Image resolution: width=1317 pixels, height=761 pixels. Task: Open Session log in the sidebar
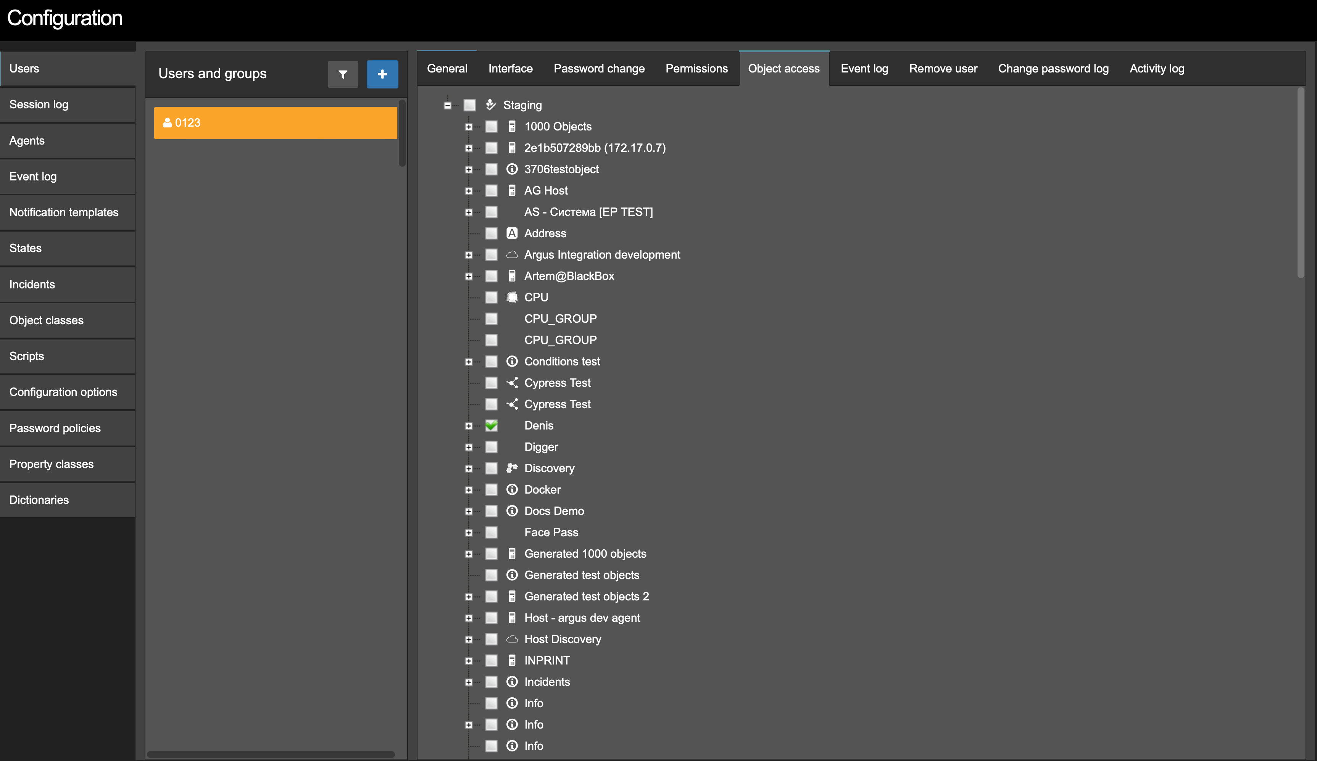68,105
